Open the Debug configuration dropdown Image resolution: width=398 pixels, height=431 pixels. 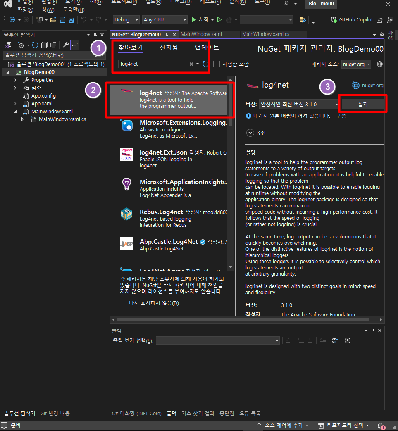(x=126, y=20)
